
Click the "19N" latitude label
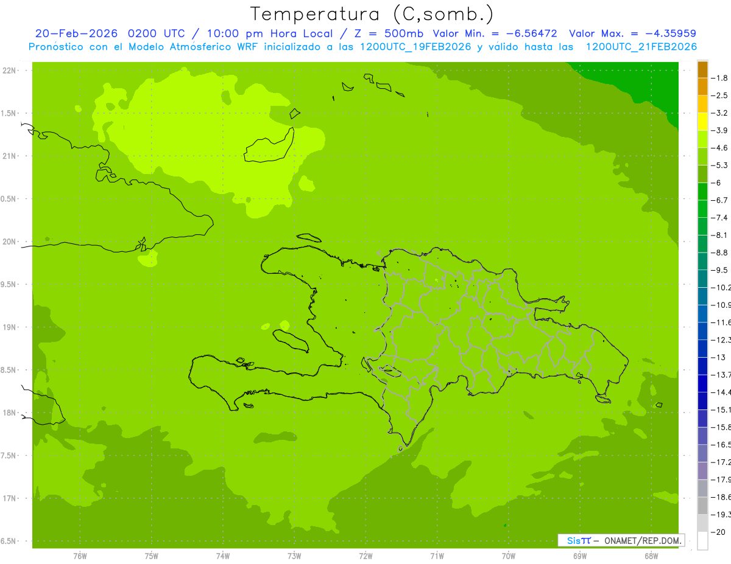(9, 327)
